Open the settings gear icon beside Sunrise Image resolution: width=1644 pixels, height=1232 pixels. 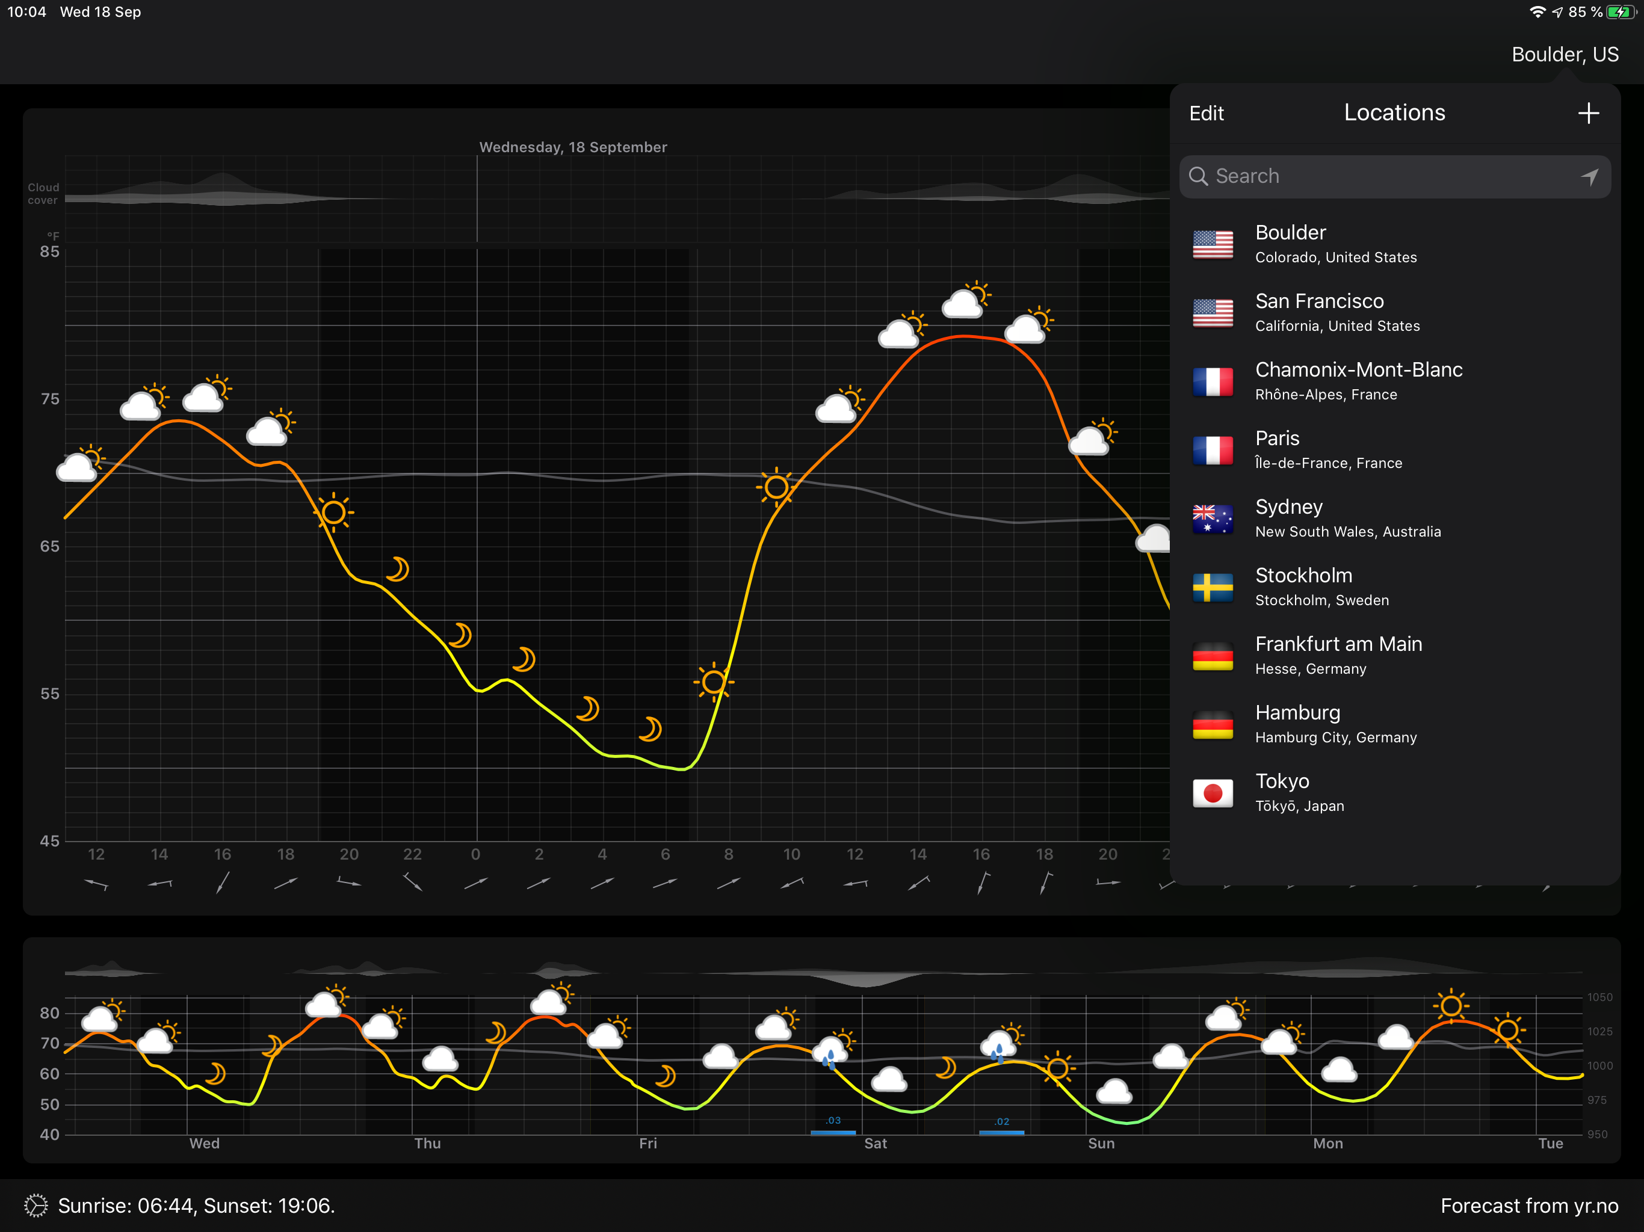tap(36, 1206)
